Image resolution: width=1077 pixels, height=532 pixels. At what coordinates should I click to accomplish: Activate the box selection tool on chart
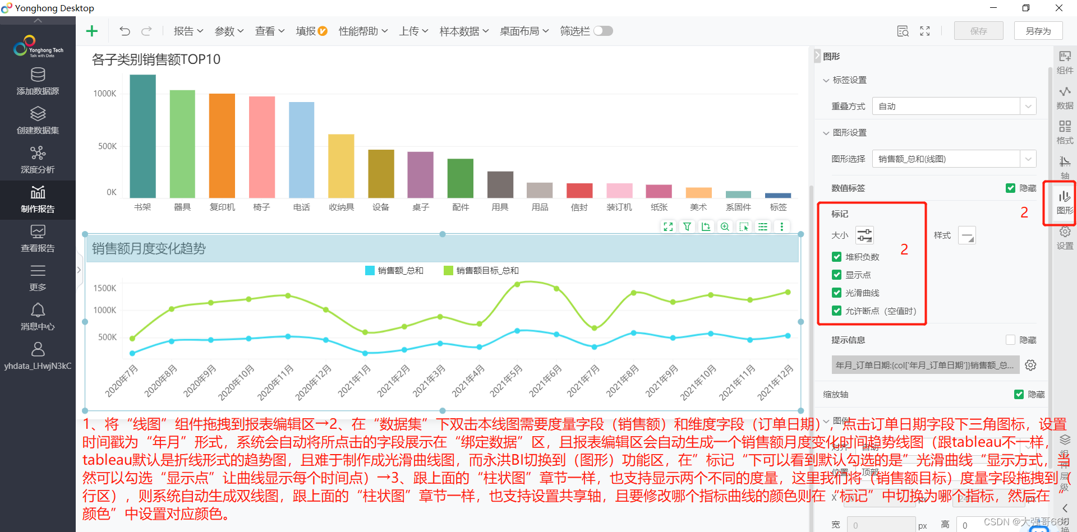point(744,226)
